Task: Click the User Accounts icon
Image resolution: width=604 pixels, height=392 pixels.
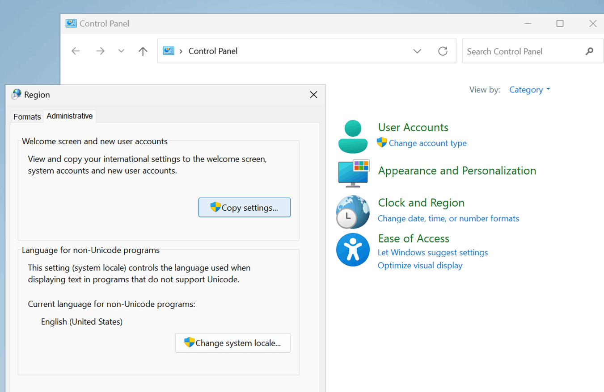Action: [x=353, y=137]
